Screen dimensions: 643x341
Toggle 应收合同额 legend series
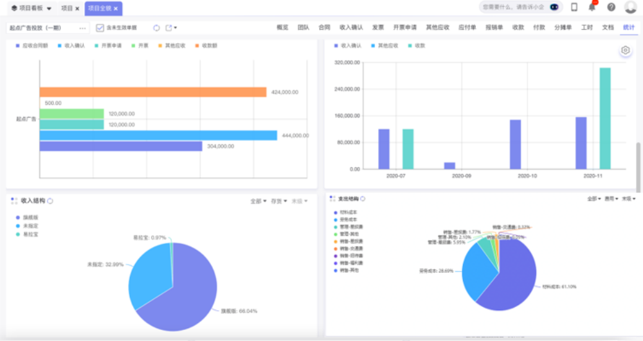(x=32, y=46)
